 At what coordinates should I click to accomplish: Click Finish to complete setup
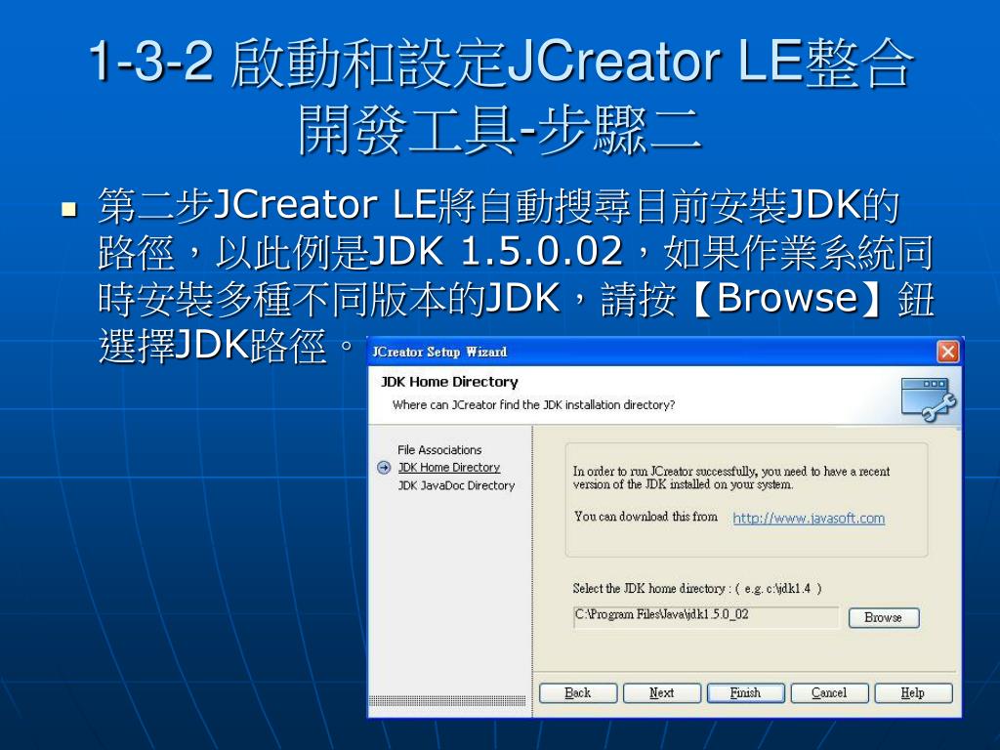point(745,692)
